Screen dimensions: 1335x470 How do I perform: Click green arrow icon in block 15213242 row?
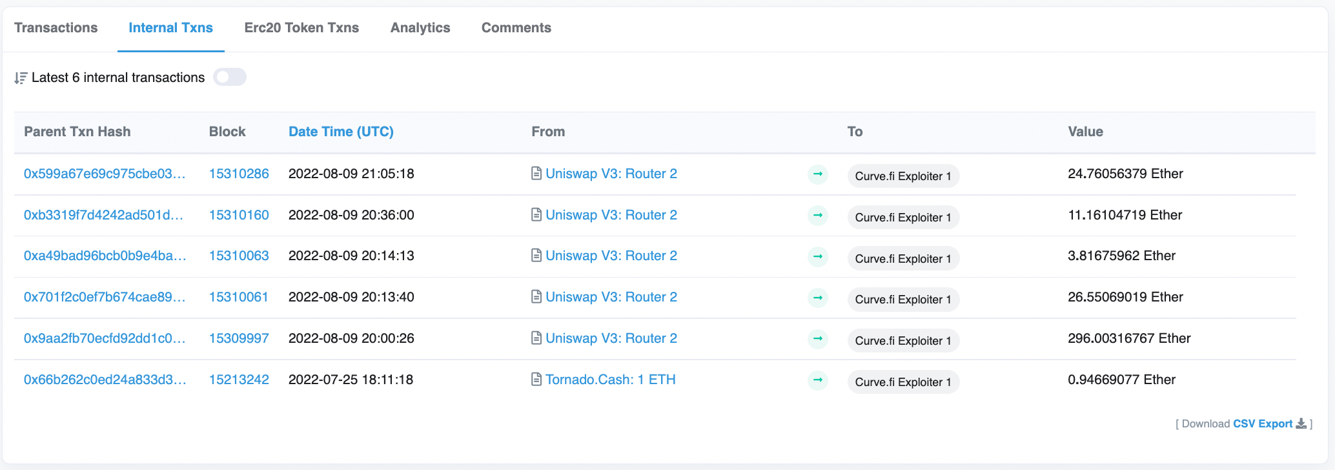click(x=818, y=380)
